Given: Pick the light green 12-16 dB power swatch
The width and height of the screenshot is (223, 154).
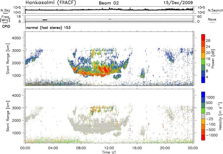Looking at the screenshot, I should (203, 62).
